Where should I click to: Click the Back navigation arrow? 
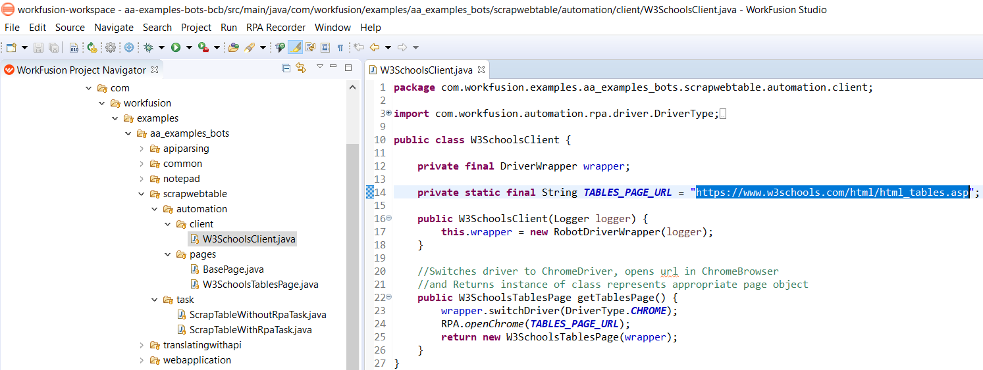[x=375, y=47]
